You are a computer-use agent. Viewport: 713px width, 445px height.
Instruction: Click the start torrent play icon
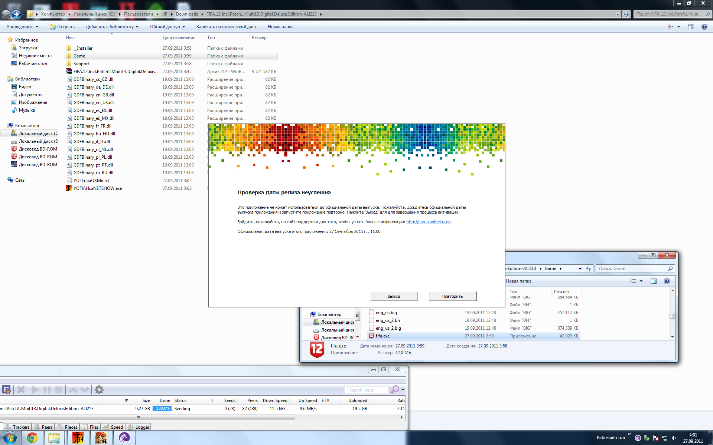point(36,390)
